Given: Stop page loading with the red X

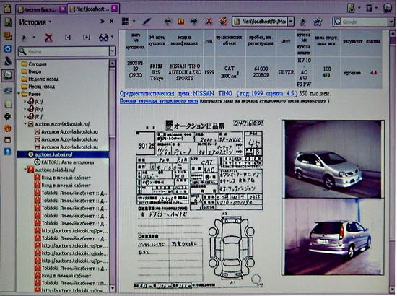Looking at the screenshot, I should 209,22.
